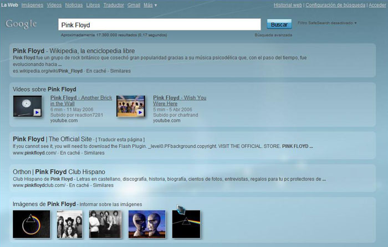Open Similares for pinkfloyd.com
Viewport: 388px width, 247px height.
(x=94, y=153)
